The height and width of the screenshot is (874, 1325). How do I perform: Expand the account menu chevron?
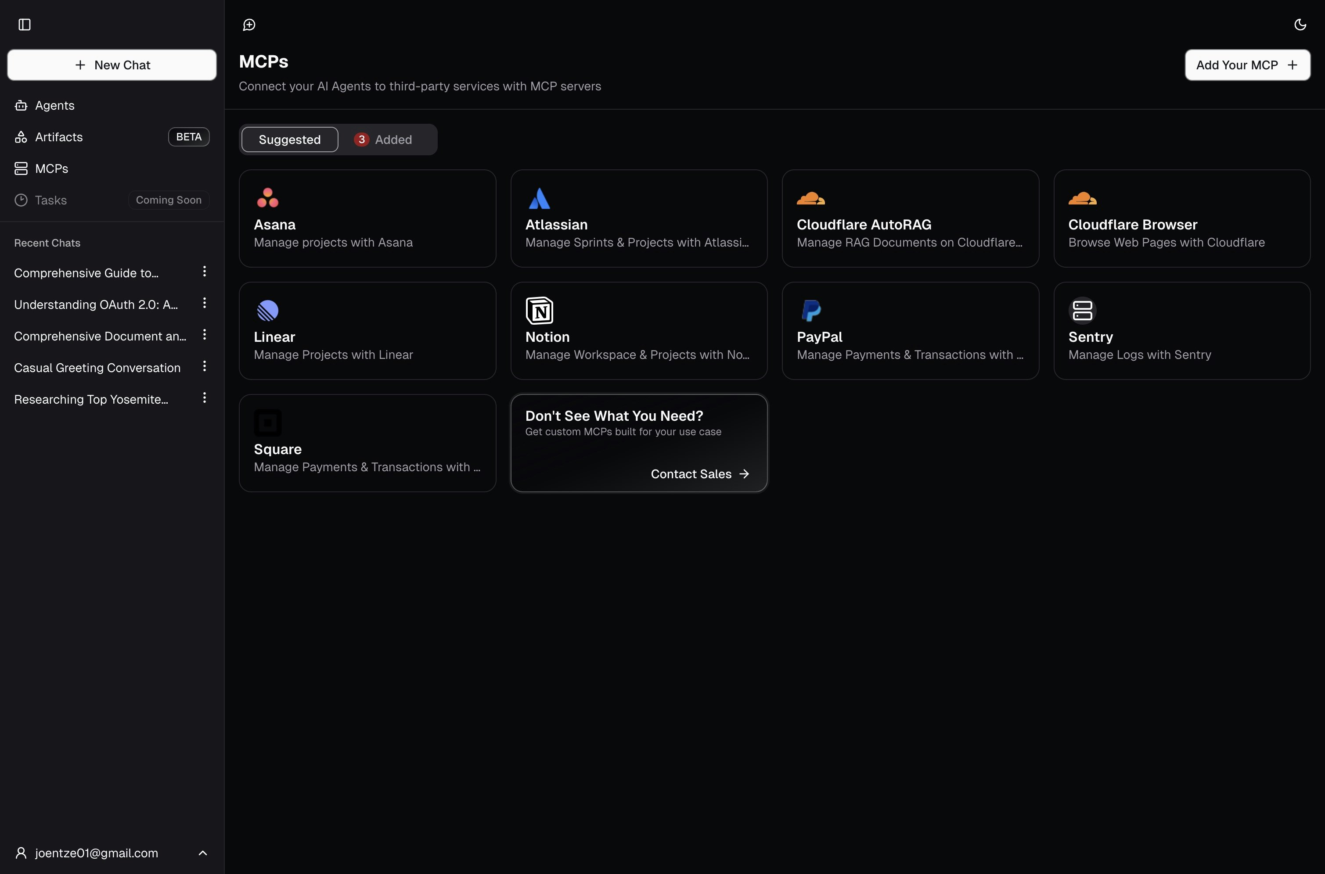pyautogui.click(x=203, y=853)
